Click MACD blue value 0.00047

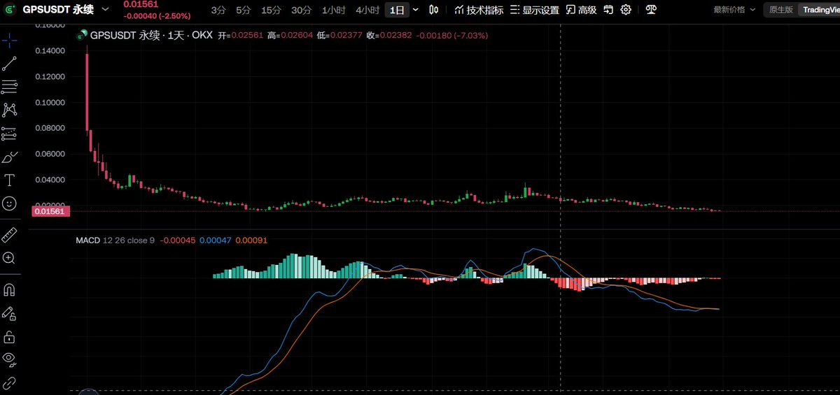(215, 240)
